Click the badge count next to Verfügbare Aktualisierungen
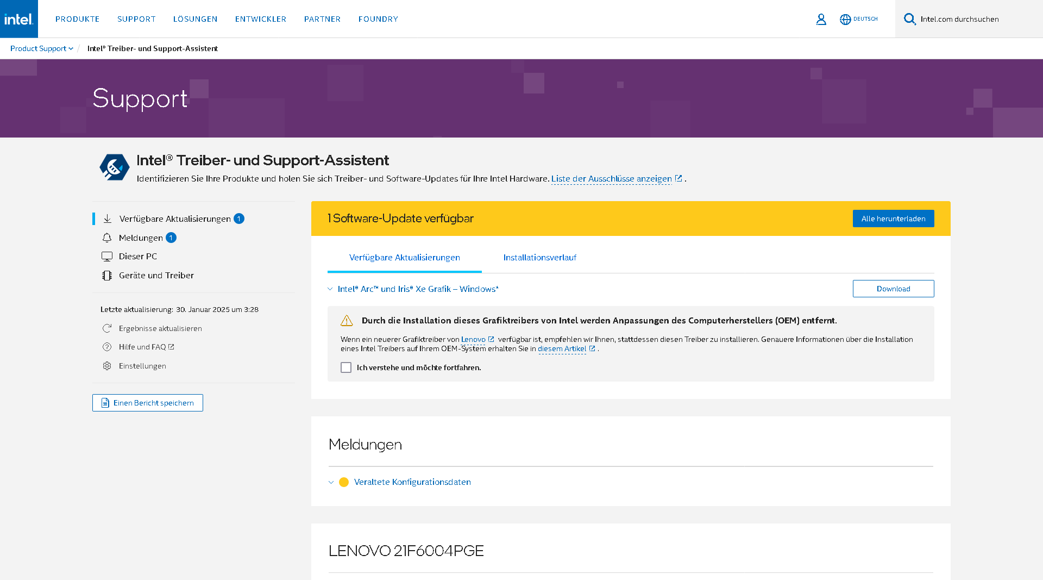 point(239,219)
